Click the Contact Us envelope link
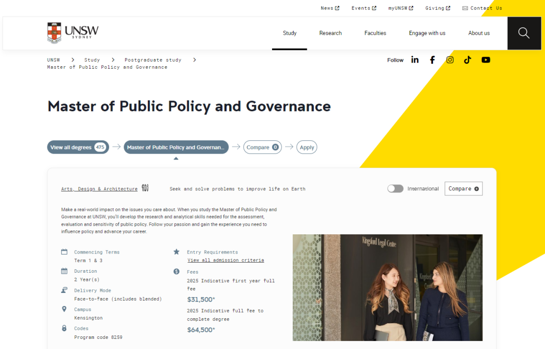Image resolution: width=545 pixels, height=349 pixels. tap(482, 8)
